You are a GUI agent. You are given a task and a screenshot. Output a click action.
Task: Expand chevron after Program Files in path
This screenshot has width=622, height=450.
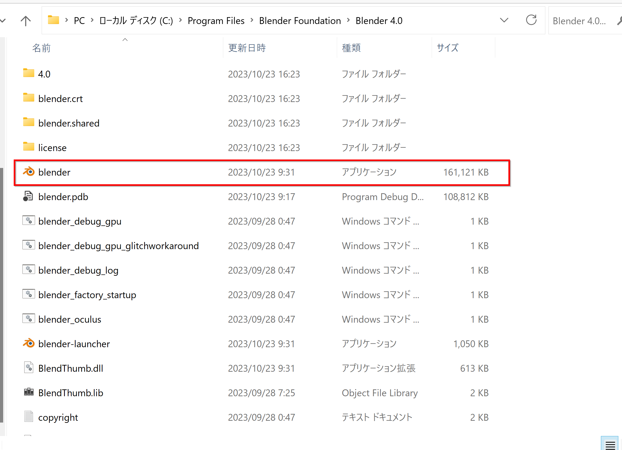252,20
